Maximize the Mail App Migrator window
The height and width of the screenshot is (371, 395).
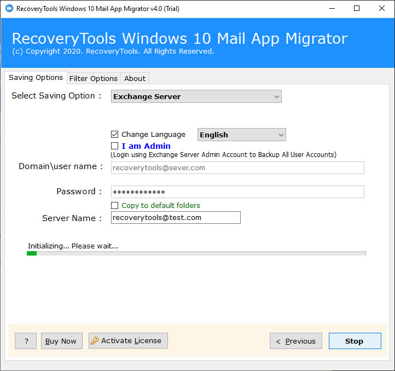(357, 9)
